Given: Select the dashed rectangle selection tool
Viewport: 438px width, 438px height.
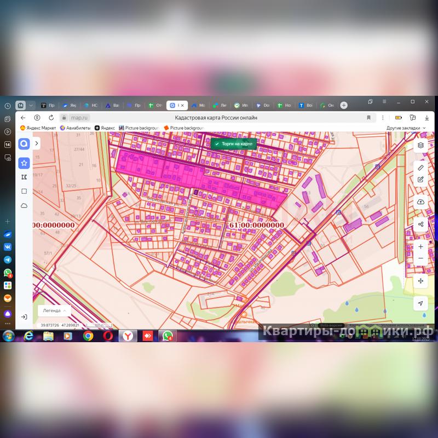Looking at the screenshot, I should (x=24, y=191).
